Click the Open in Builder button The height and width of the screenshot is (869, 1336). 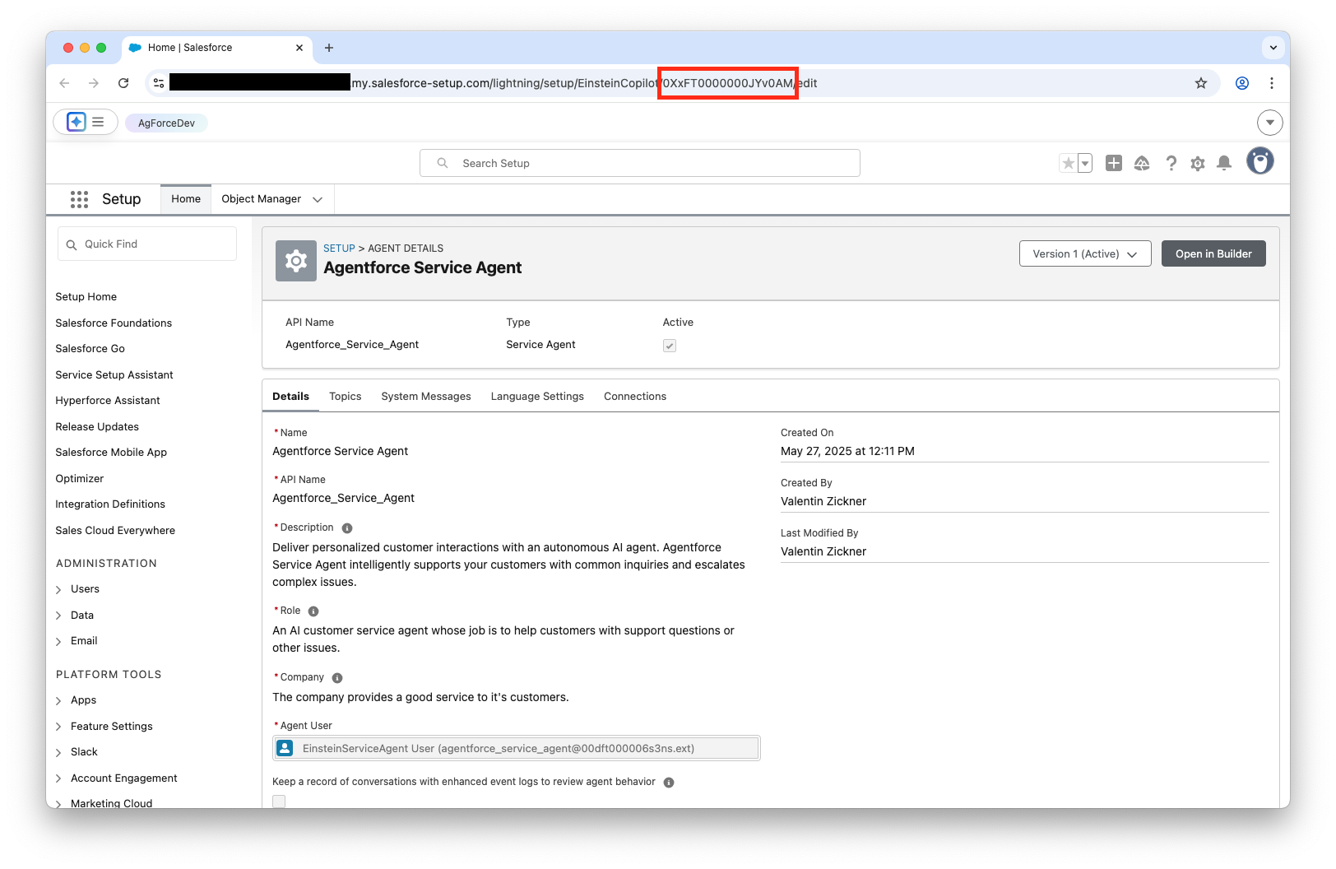tap(1213, 253)
